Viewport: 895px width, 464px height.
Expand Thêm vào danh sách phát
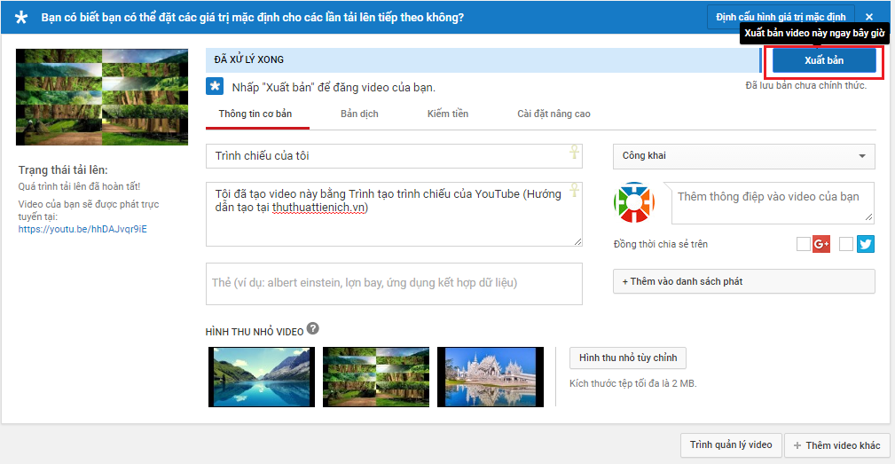pyautogui.click(x=743, y=281)
